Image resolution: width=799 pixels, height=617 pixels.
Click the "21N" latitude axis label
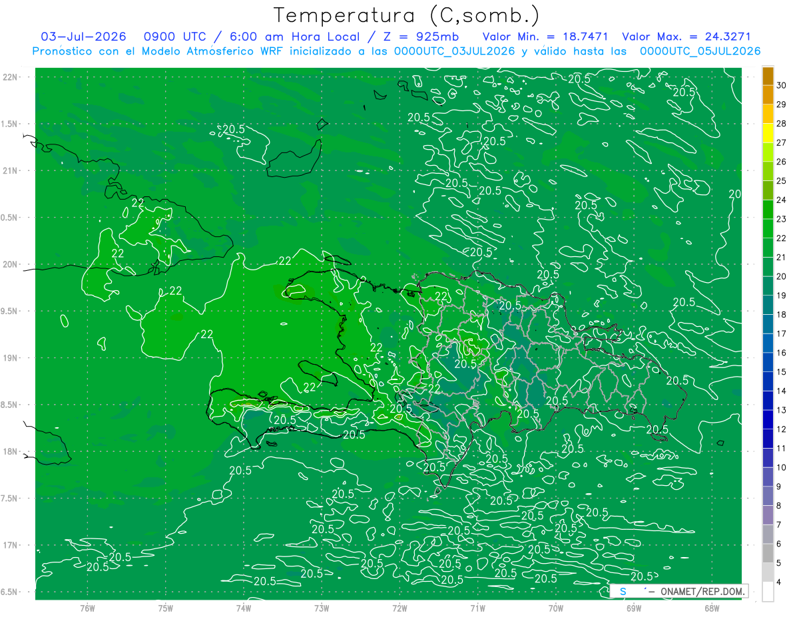click(9, 171)
